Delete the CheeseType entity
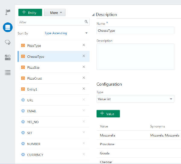The width and height of the screenshot is (181, 164). point(84,56)
